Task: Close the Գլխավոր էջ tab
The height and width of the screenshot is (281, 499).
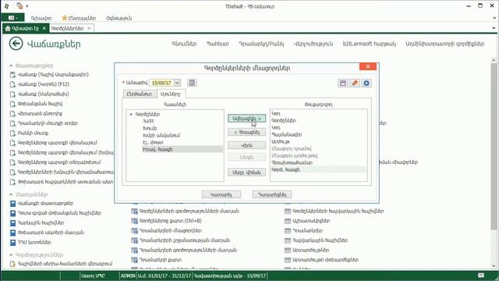Action: point(44,28)
